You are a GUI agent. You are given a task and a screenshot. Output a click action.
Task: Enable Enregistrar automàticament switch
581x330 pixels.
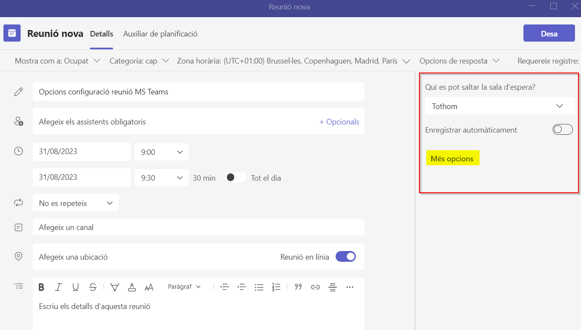coord(563,130)
